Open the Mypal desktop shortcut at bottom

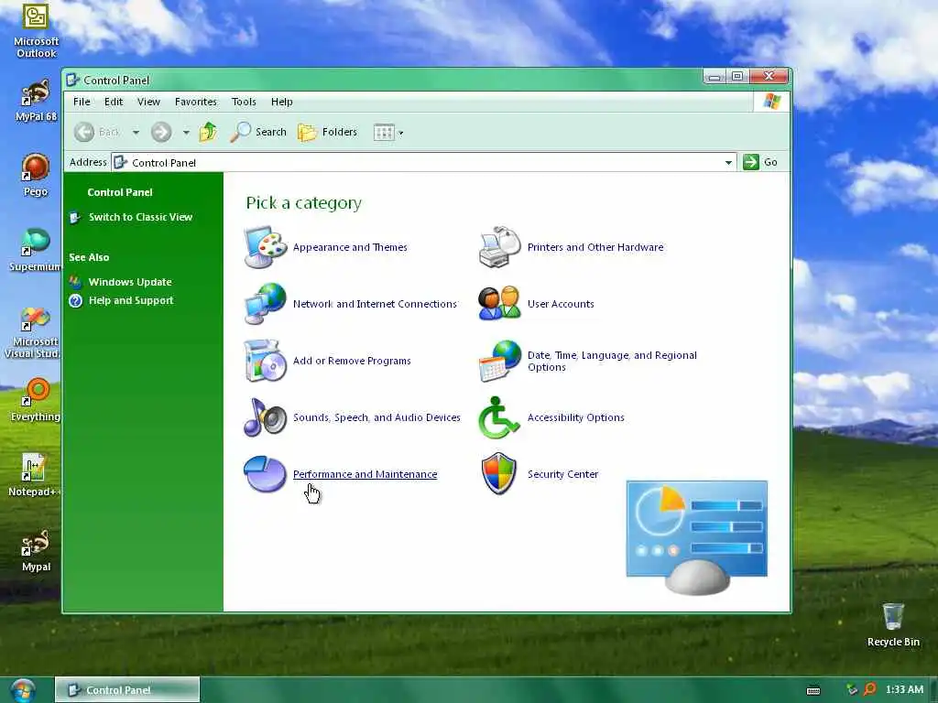pos(36,550)
